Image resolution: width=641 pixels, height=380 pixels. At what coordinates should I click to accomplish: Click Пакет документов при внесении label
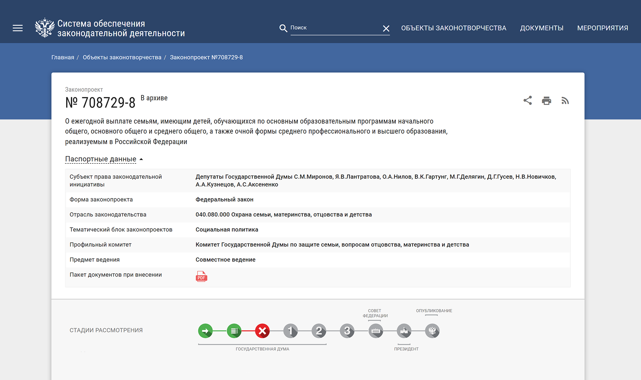tap(116, 275)
